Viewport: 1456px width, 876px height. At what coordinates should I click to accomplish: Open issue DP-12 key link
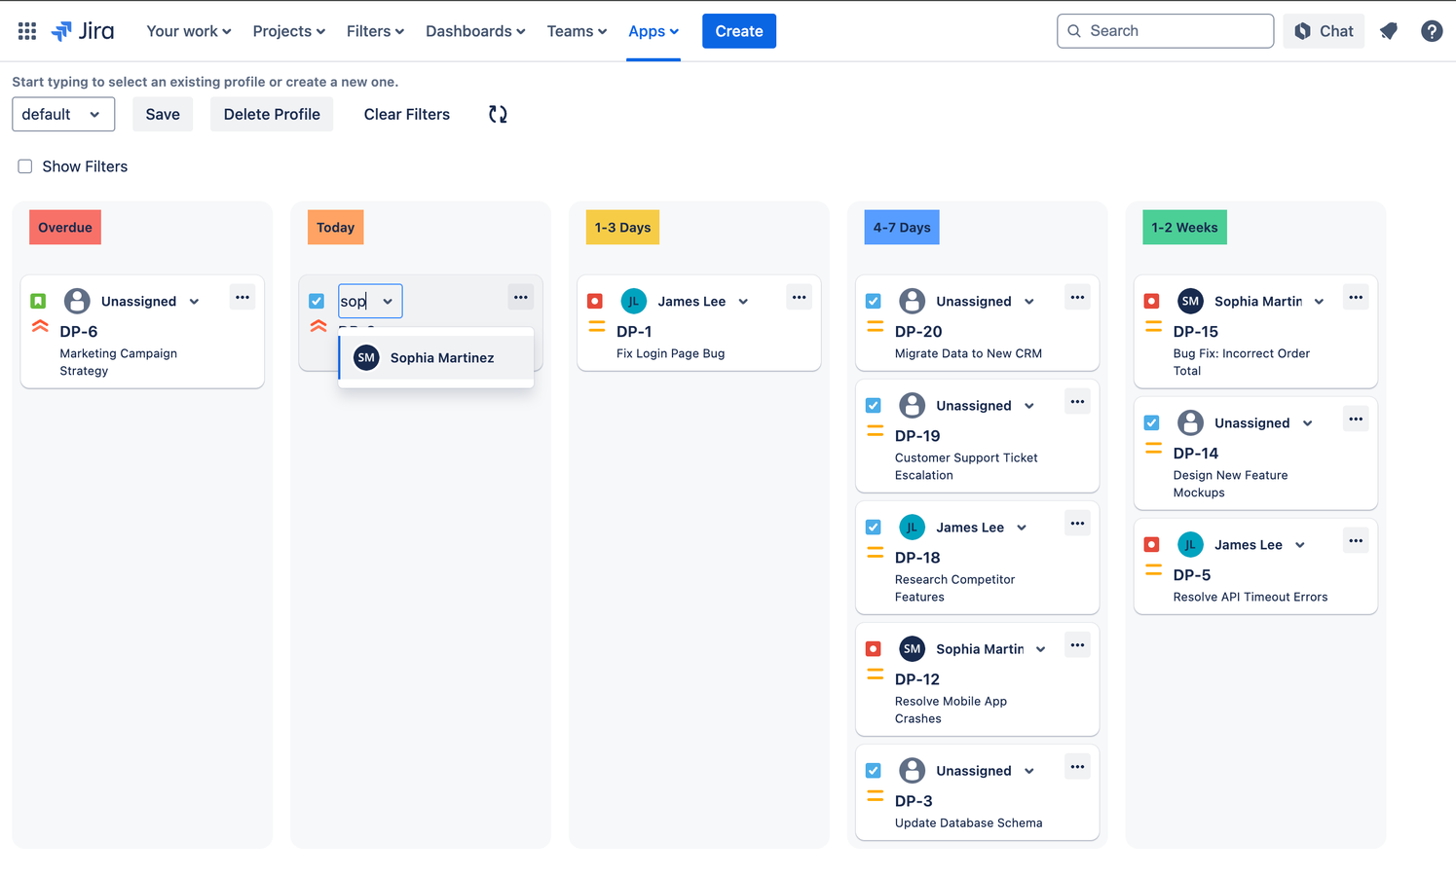(917, 679)
